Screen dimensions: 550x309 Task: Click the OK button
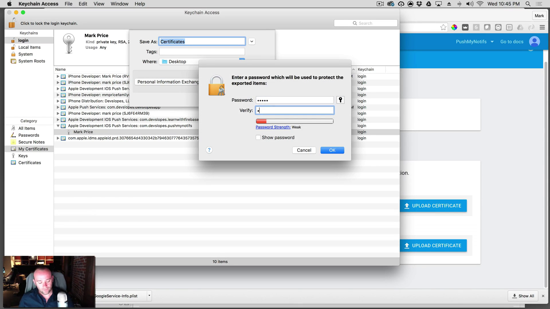pos(332,150)
